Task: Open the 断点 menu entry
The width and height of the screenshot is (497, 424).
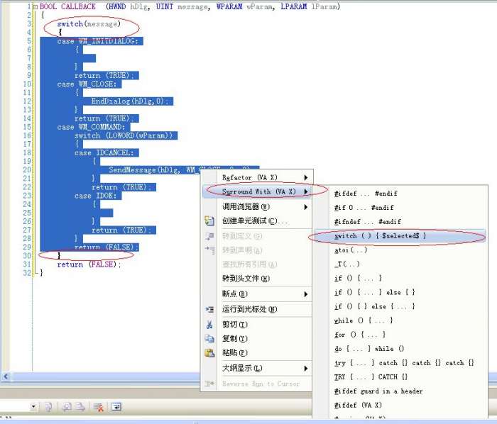Action: 257,294
